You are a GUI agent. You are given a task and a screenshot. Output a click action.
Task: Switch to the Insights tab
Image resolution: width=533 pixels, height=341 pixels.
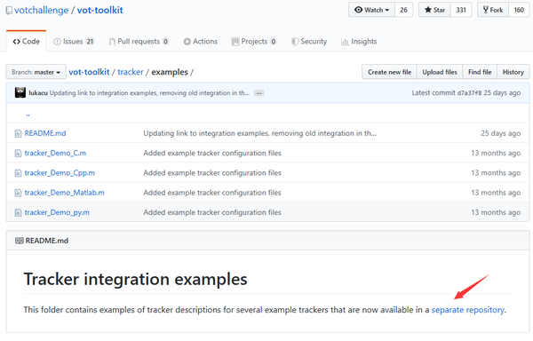pyautogui.click(x=359, y=42)
